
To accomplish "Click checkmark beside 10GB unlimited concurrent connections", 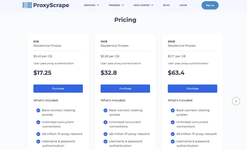I will 105,122.
